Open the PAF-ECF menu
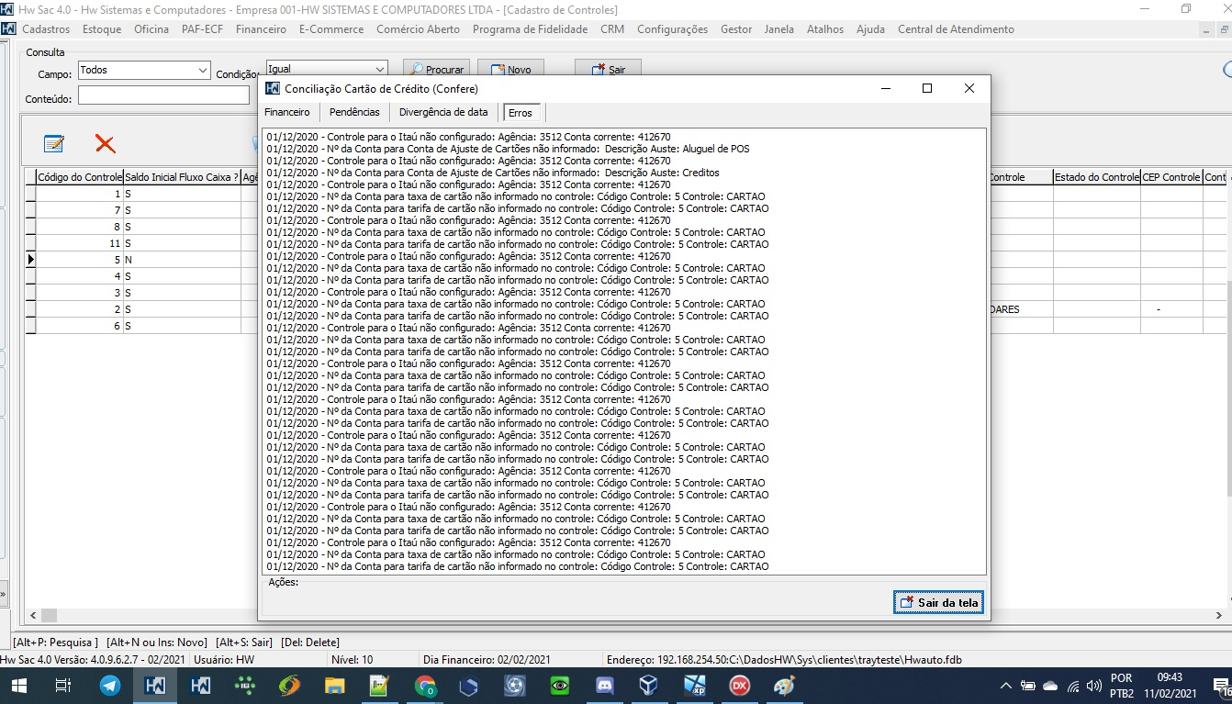Viewport: 1232px width, 704px height. 202,29
